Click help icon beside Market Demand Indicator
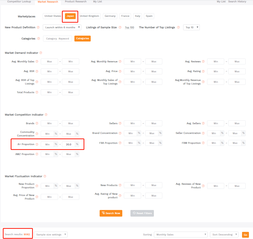This screenshot has width=253, height=239. click(41, 53)
